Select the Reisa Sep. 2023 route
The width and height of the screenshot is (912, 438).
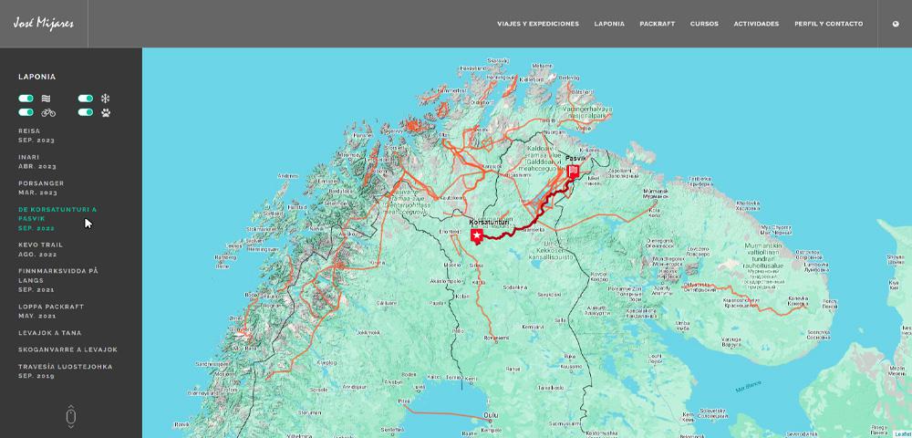tap(36, 136)
